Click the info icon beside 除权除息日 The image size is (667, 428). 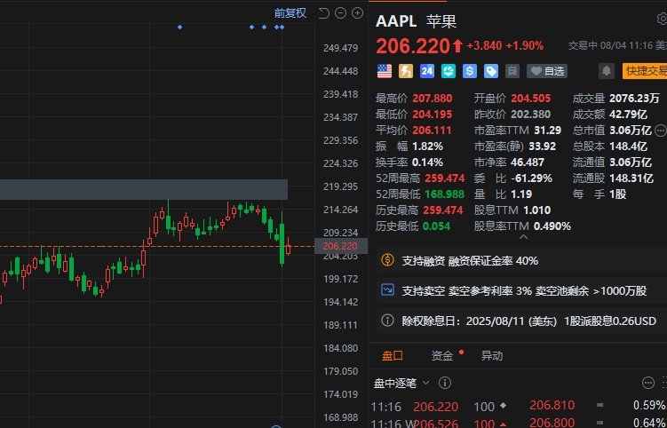click(387, 321)
